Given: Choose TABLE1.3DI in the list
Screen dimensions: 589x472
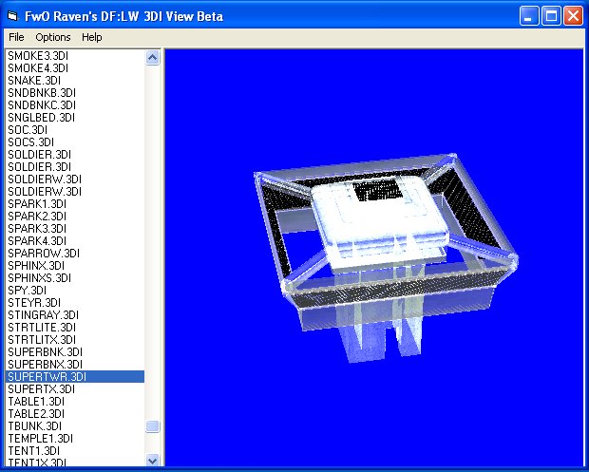Looking at the screenshot, I should point(36,402).
